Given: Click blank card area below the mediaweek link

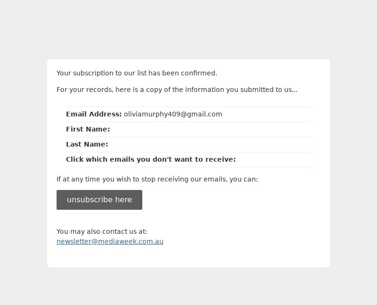Looking at the screenshot, I should tap(188, 256).
